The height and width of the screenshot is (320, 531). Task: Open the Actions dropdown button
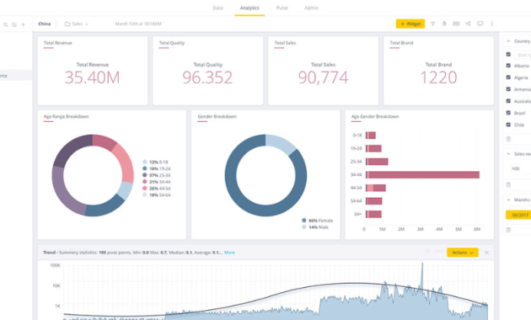(x=462, y=253)
